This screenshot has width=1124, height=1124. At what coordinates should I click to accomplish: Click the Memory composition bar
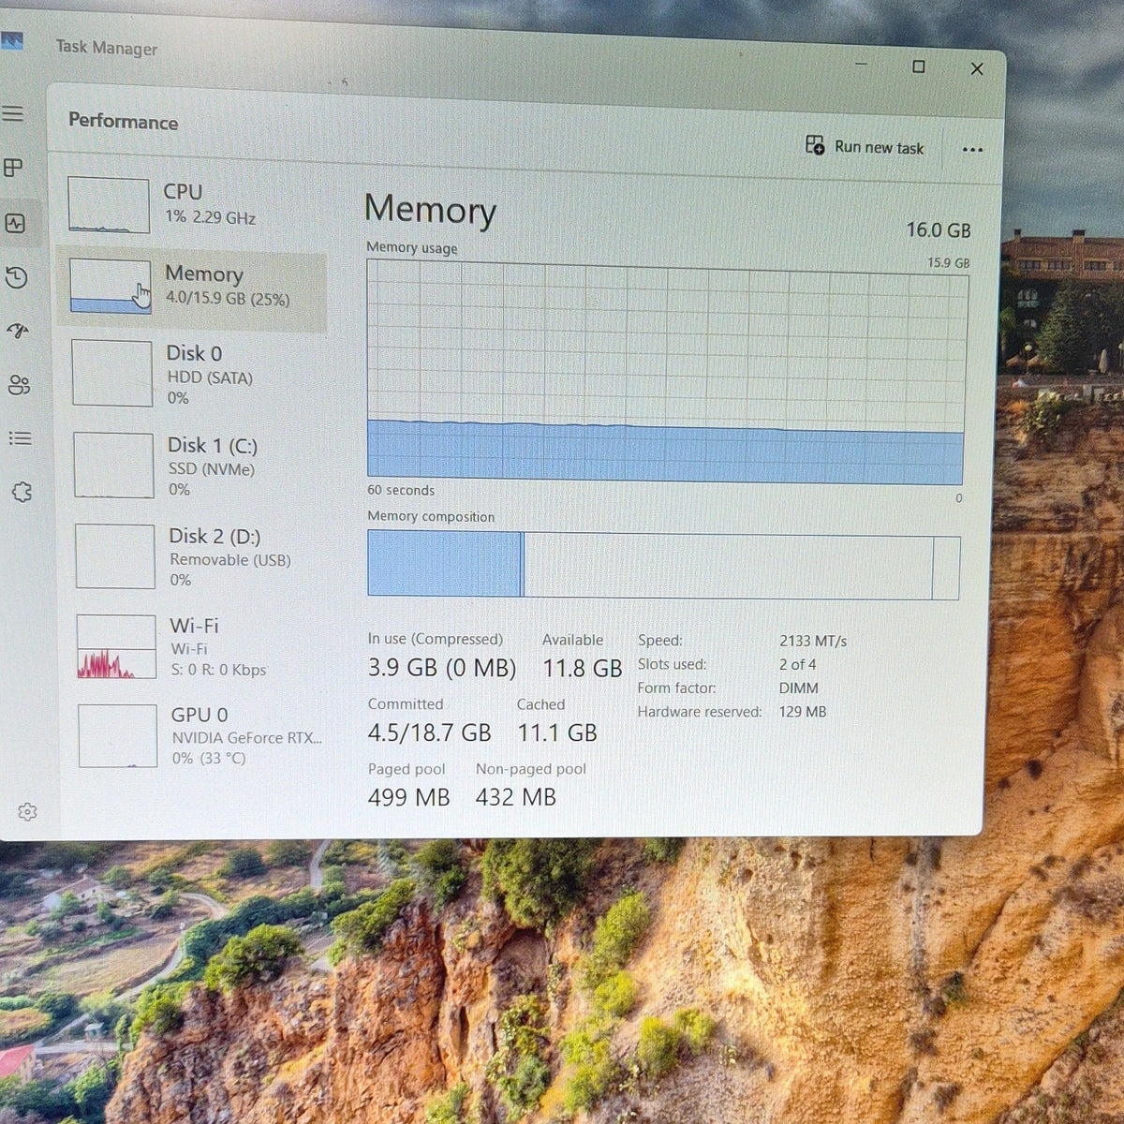click(x=663, y=565)
